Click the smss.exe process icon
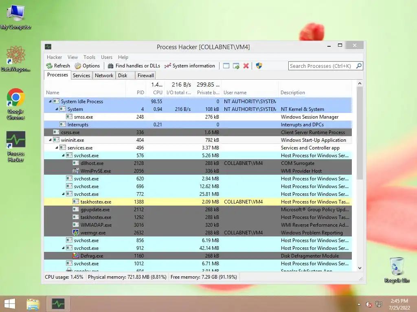This screenshot has width=417, height=312. tap(69, 117)
